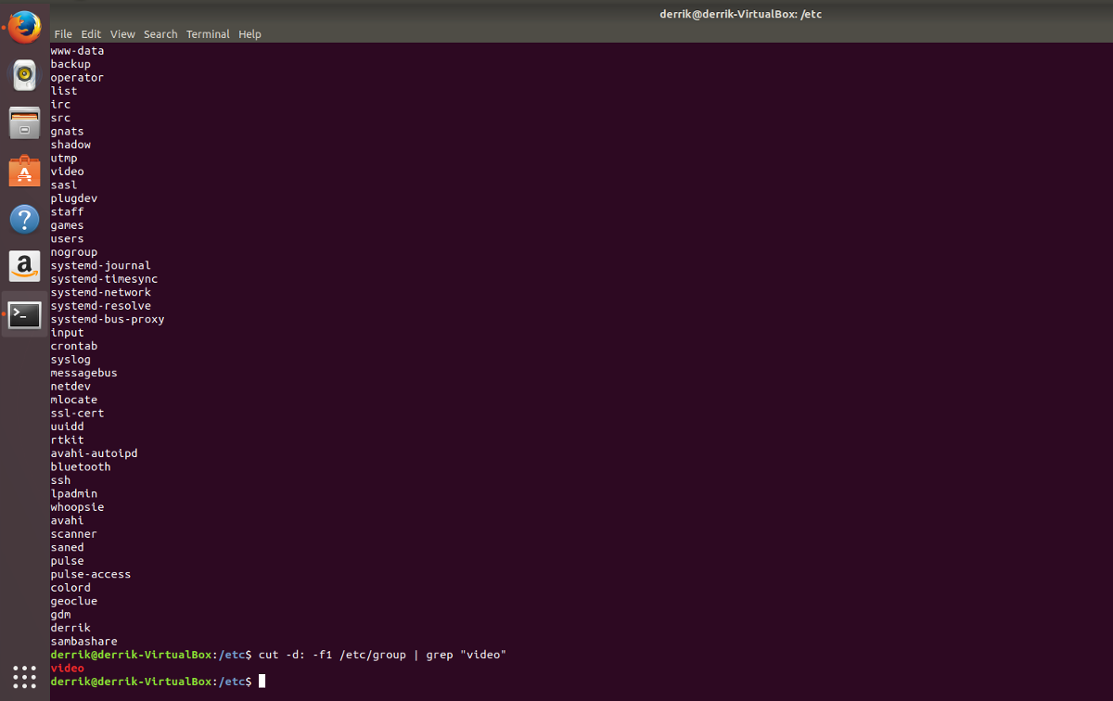This screenshot has height=701, width=1113.
Task: Click the 'avahi-autoipd' entry
Action: click(95, 454)
